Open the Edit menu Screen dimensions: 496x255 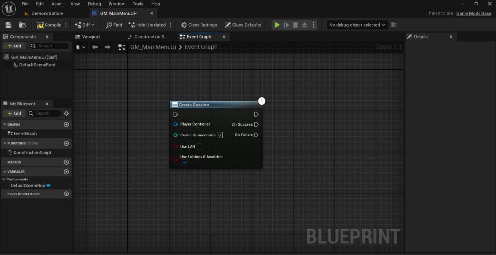click(40, 4)
